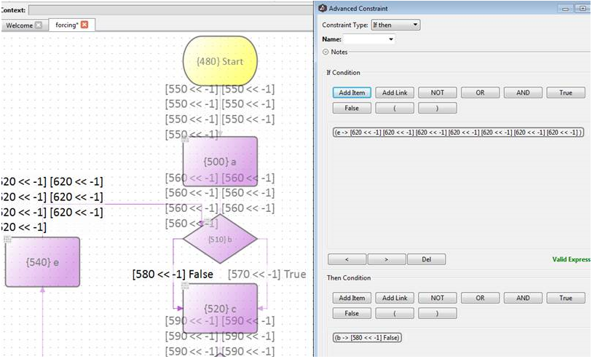Click the [580 << -1] False link label

(x=173, y=274)
